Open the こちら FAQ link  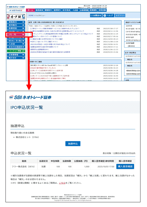click(x=62, y=183)
